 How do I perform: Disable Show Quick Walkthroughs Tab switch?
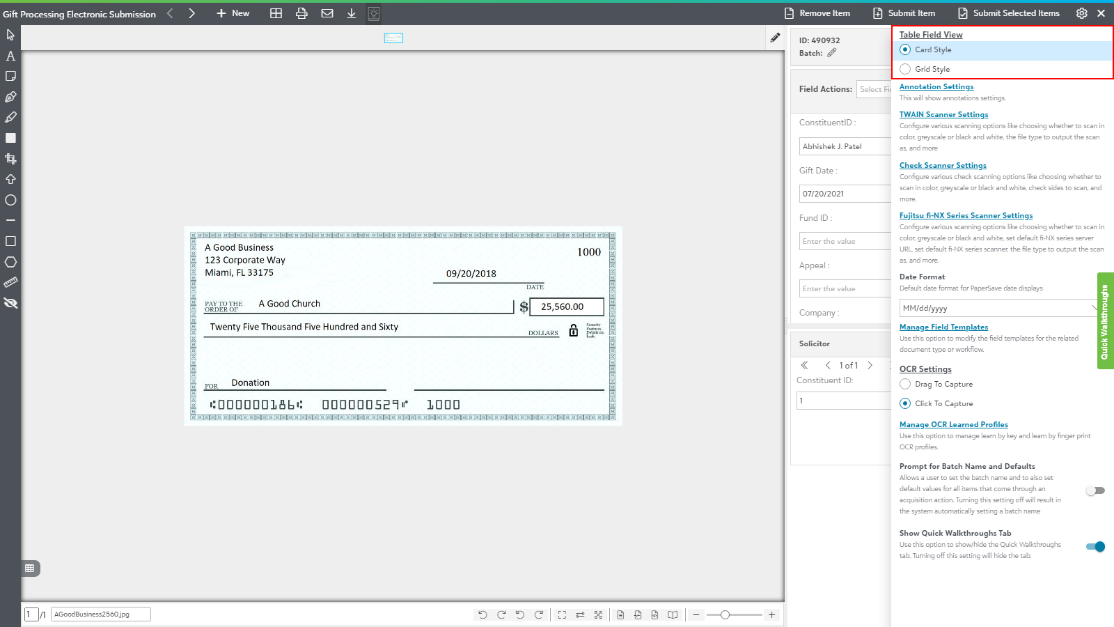coord(1095,547)
